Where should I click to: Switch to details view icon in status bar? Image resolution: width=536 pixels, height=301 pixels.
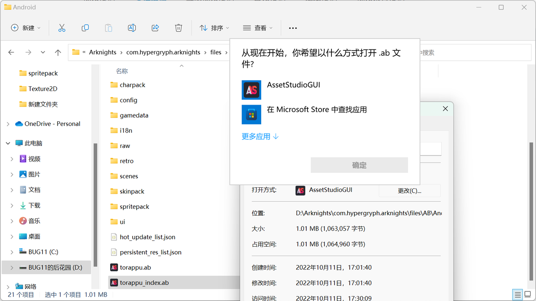pos(518,294)
